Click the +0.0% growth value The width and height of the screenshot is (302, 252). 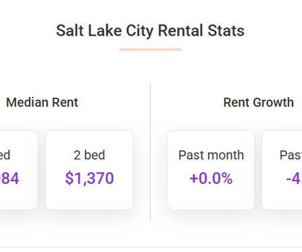[211, 179]
